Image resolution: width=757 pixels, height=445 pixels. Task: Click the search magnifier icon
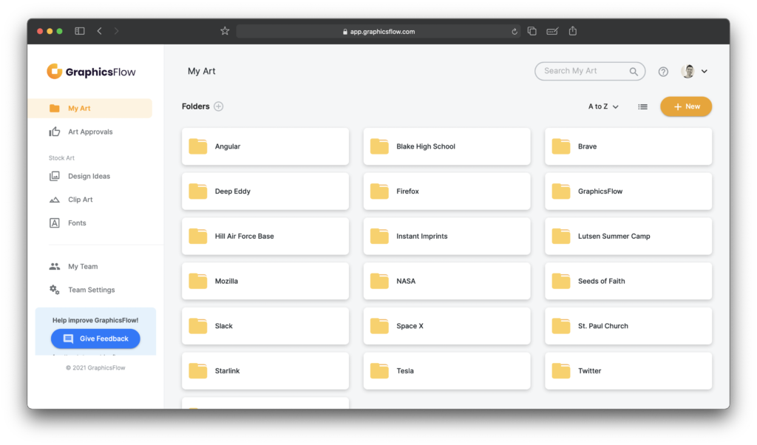pos(634,72)
